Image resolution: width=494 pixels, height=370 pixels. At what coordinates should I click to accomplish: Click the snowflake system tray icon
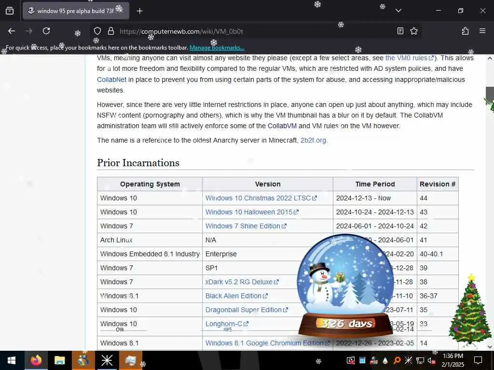tap(408, 360)
